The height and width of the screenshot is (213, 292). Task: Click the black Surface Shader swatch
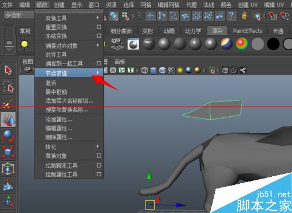pos(273,44)
